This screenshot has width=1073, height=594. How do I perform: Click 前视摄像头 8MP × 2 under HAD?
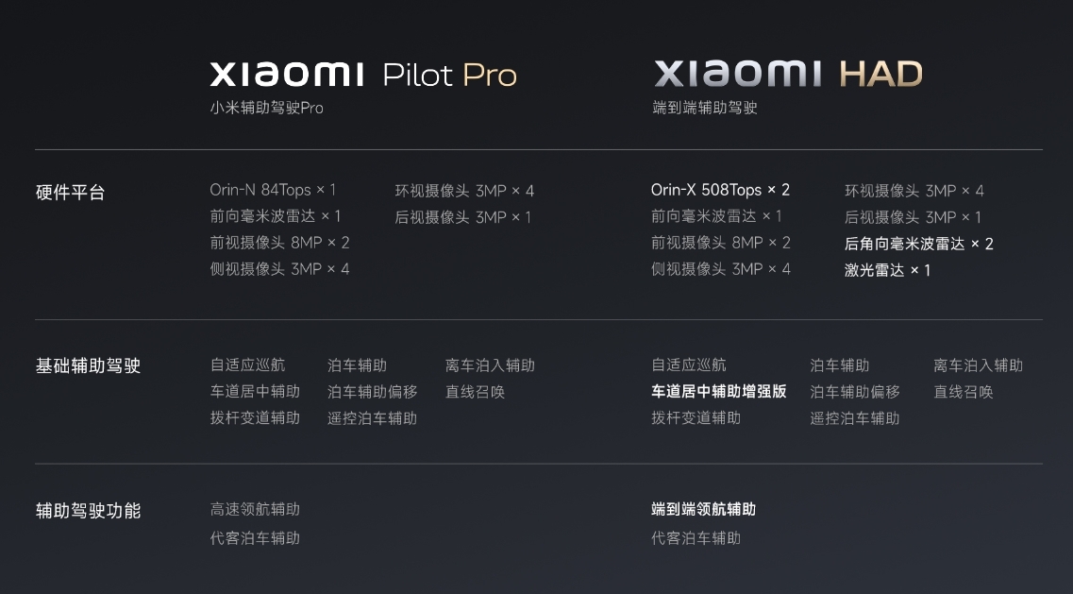(721, 243)
